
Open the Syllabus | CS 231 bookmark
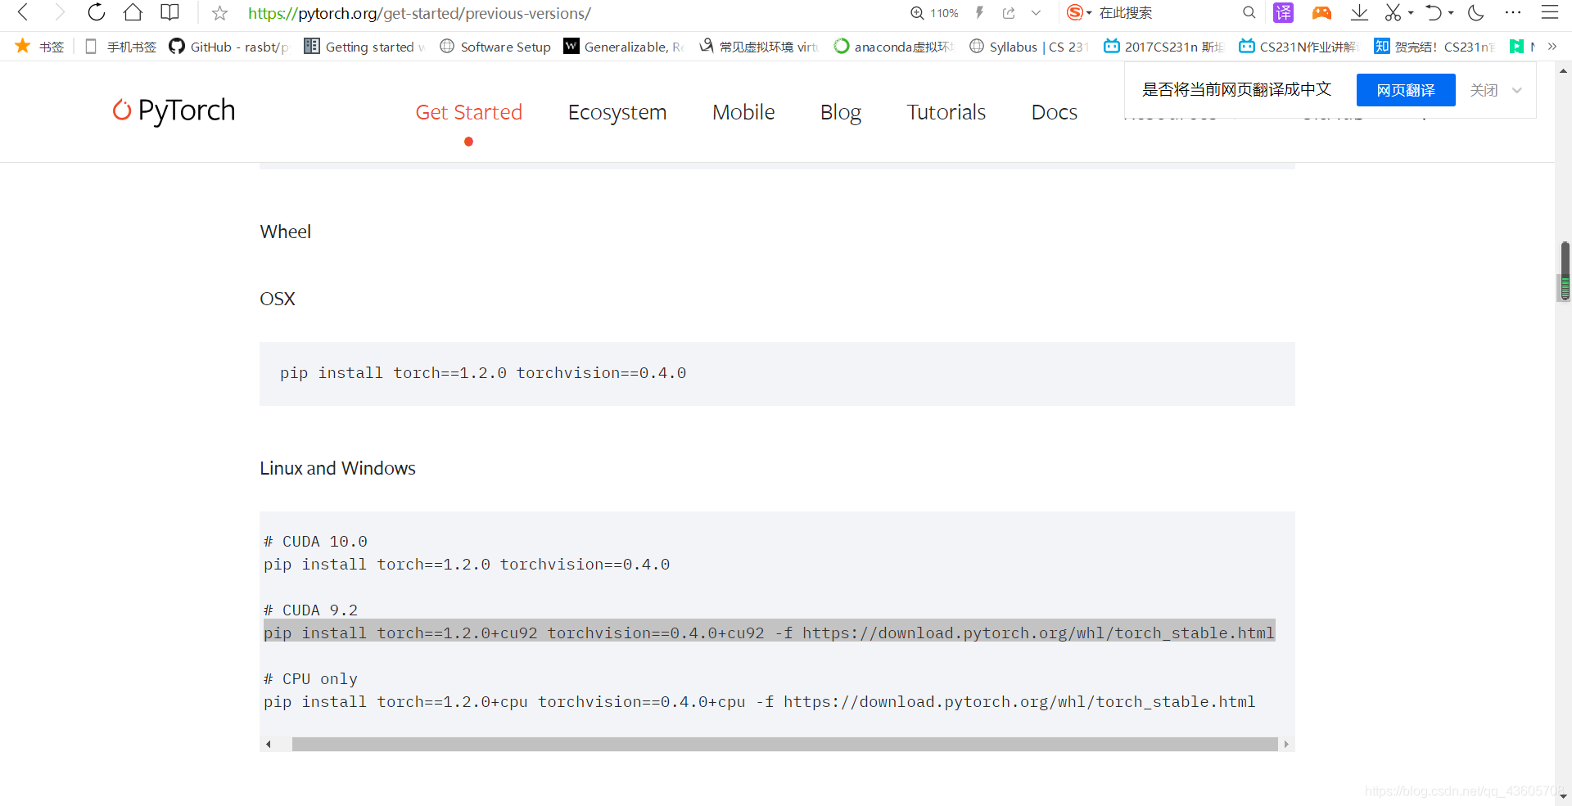1029,47
